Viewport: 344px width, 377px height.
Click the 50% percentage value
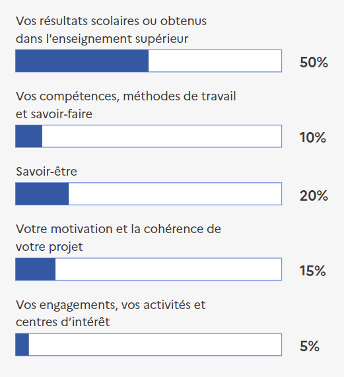[x=314, y=62]
